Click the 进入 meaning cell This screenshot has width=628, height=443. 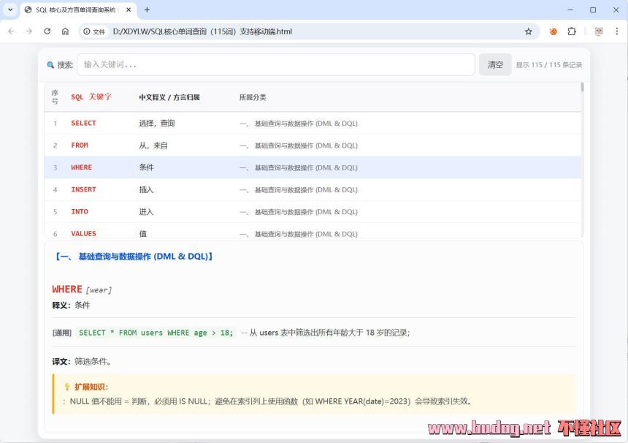tap(146, 211)
